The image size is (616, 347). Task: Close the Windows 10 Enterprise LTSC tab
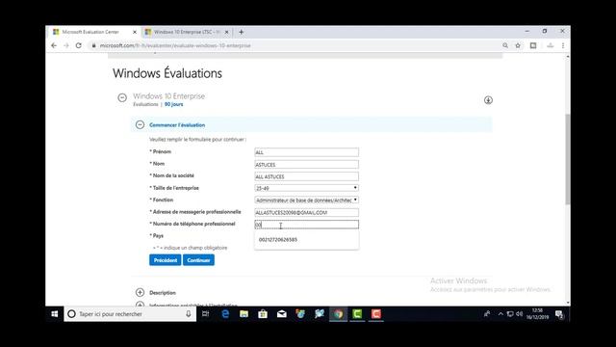pos(226,32)
